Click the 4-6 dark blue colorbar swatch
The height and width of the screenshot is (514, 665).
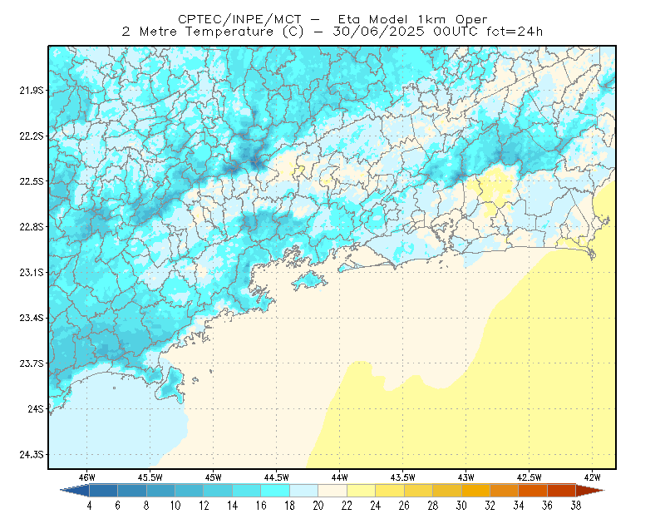point(103,491)
